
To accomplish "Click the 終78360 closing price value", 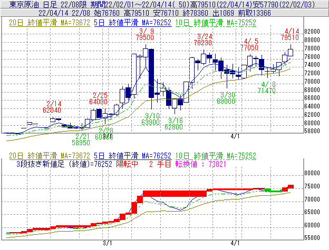I will tap(195, 13).
